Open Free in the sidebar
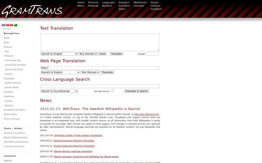Viewport: 262px width, 163px height. [x=7, y=51]
